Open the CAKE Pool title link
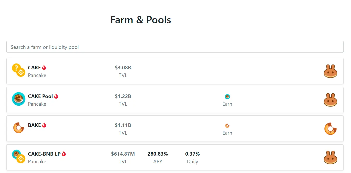The image size is (351, 173). point(40,96)
